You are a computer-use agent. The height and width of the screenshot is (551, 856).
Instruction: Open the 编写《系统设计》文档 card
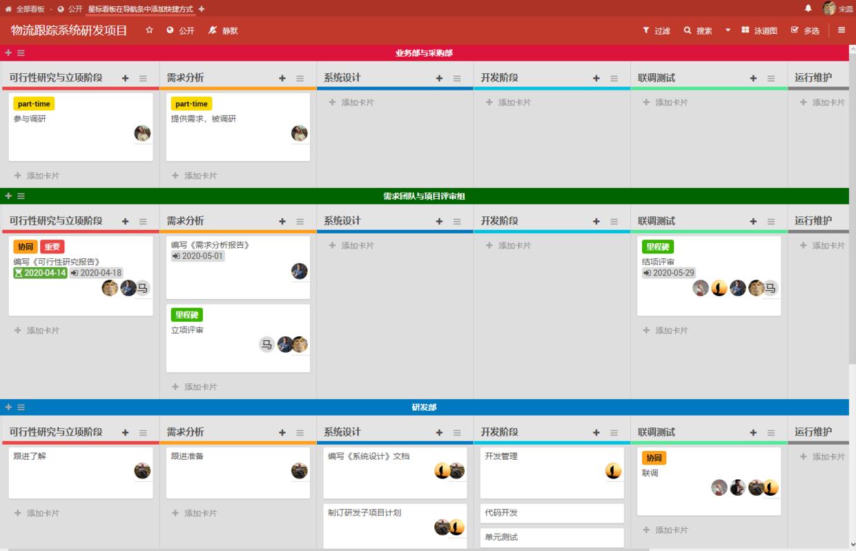point(395,473)
